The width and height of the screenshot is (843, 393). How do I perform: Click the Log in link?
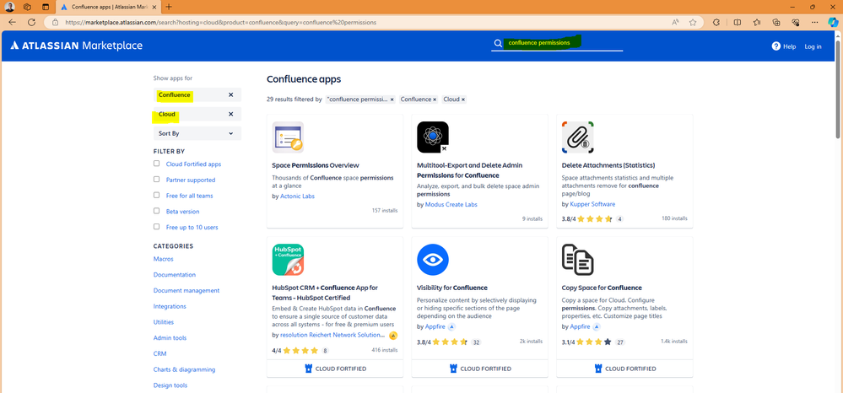click(813, 46)
